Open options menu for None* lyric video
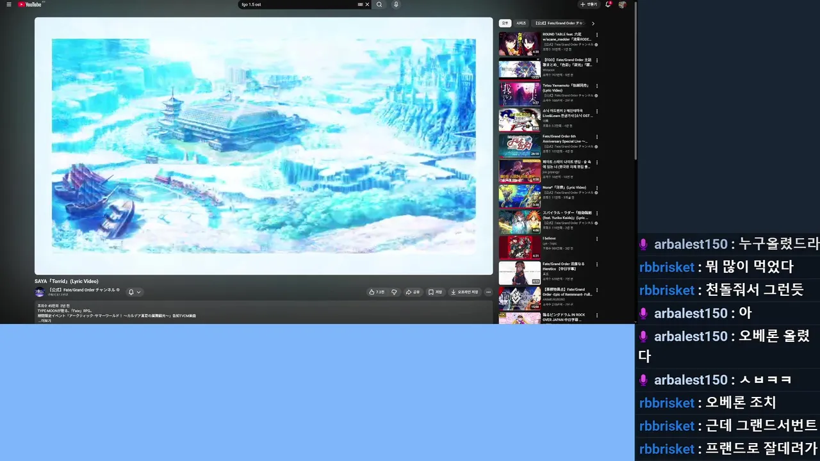This screenshot has height=461, width=820. coord(597,188)
